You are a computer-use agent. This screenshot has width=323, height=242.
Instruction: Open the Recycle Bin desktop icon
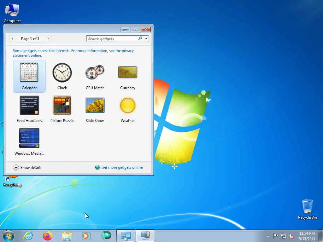tap(307, 209)
